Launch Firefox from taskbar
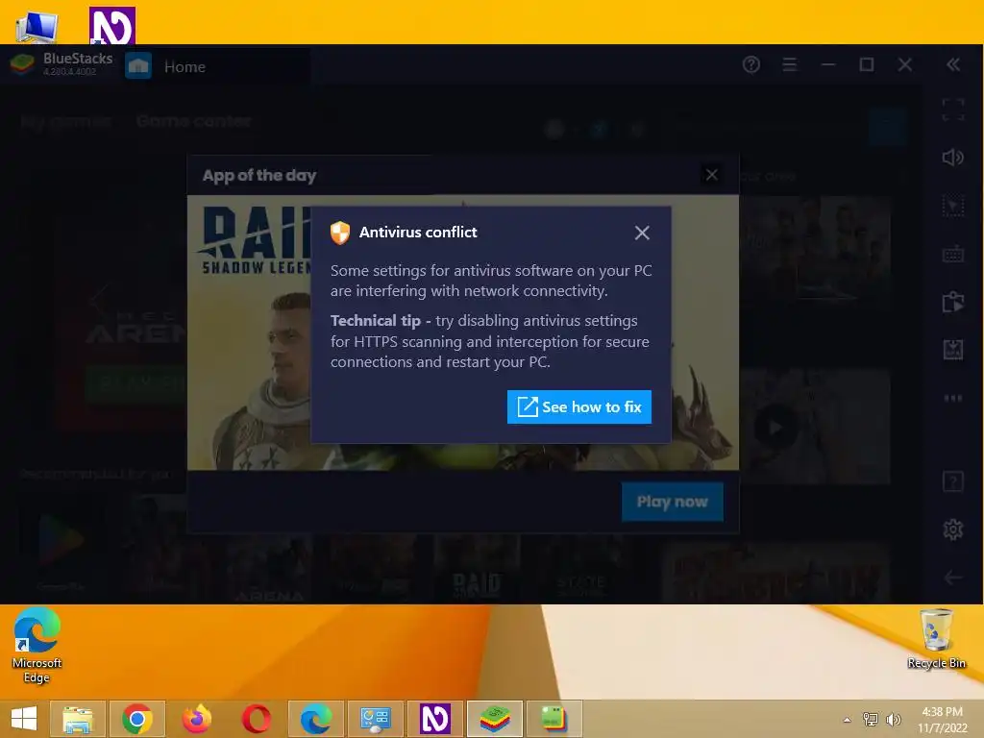 (x=196, y=719)
